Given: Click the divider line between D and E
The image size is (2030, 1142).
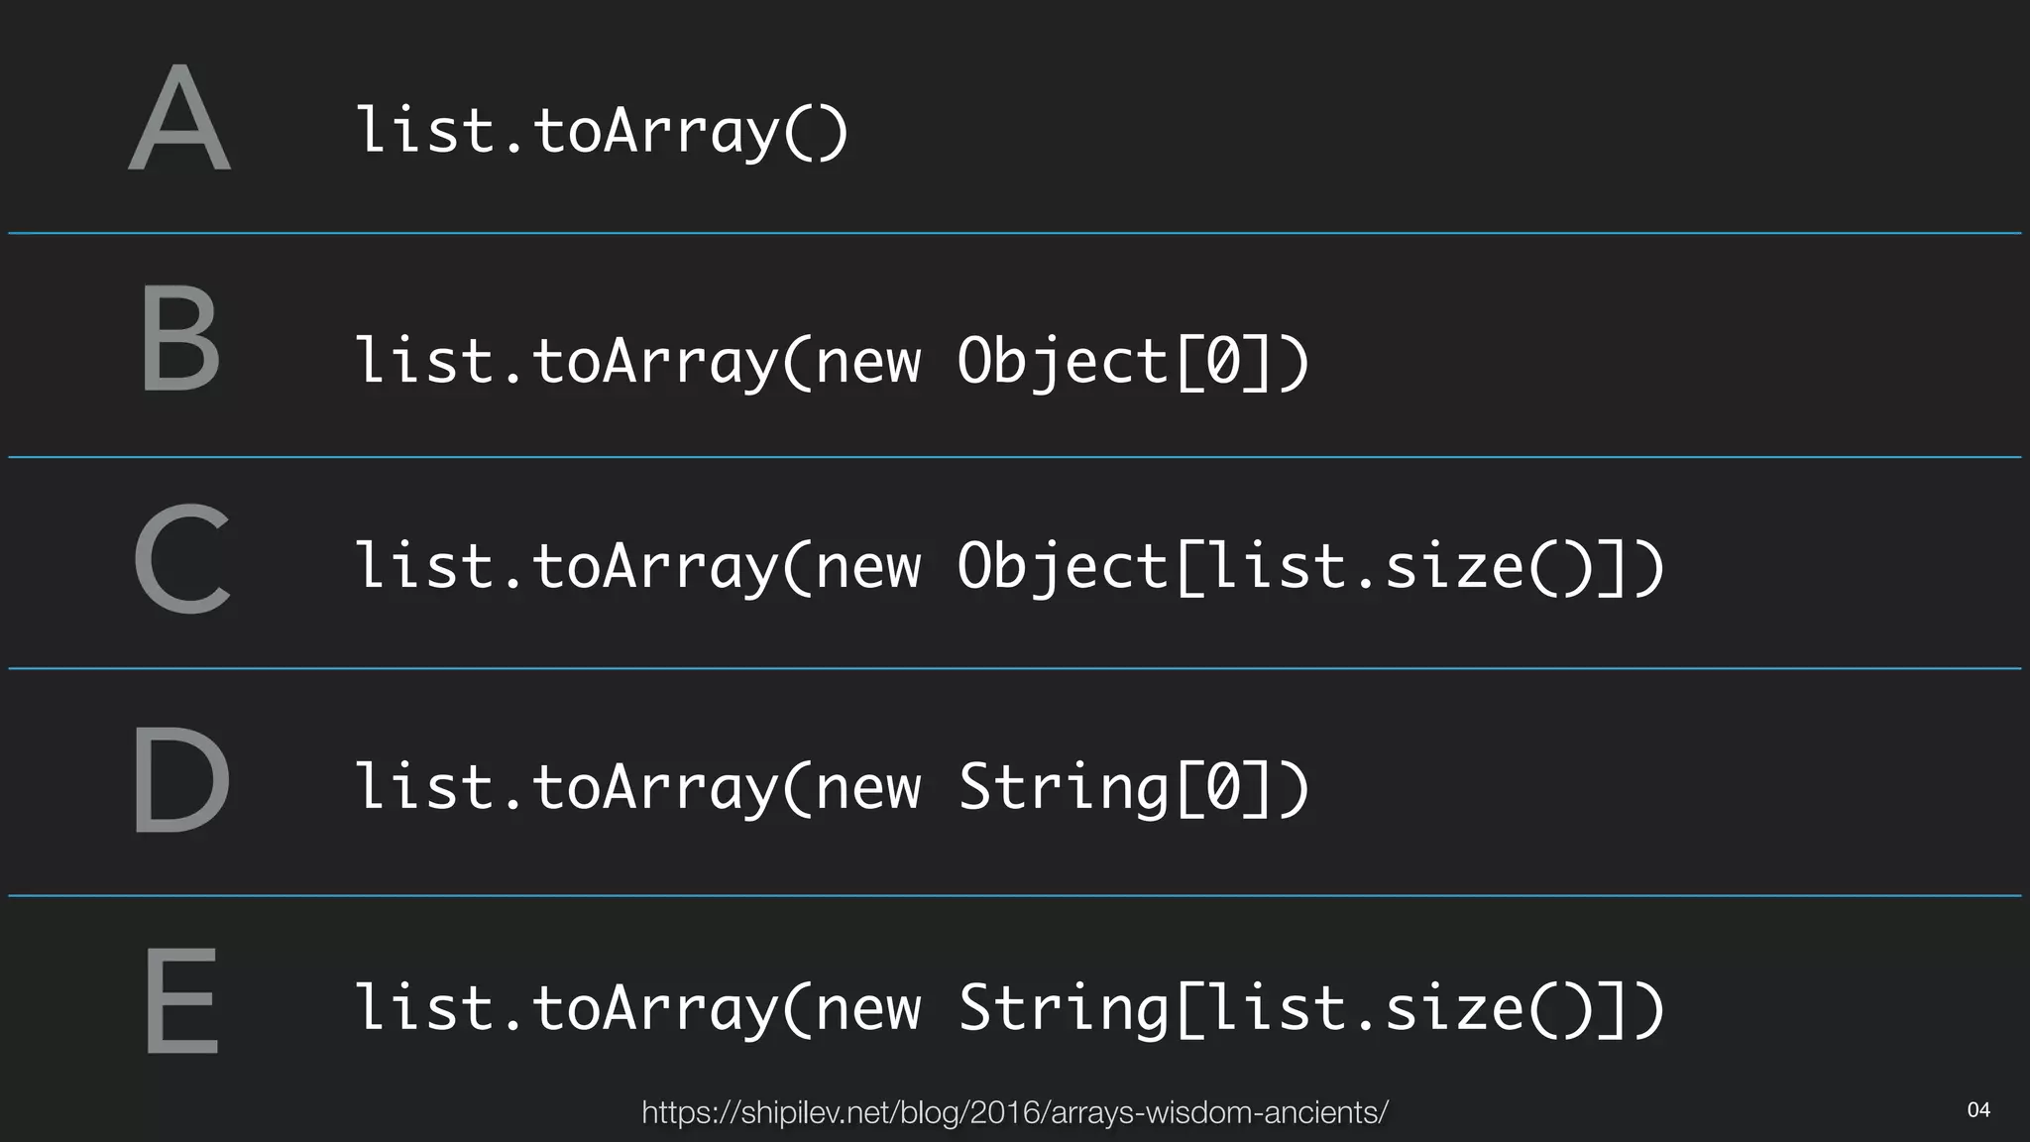Looking at the screenshot, I should tap(1015, 895).
